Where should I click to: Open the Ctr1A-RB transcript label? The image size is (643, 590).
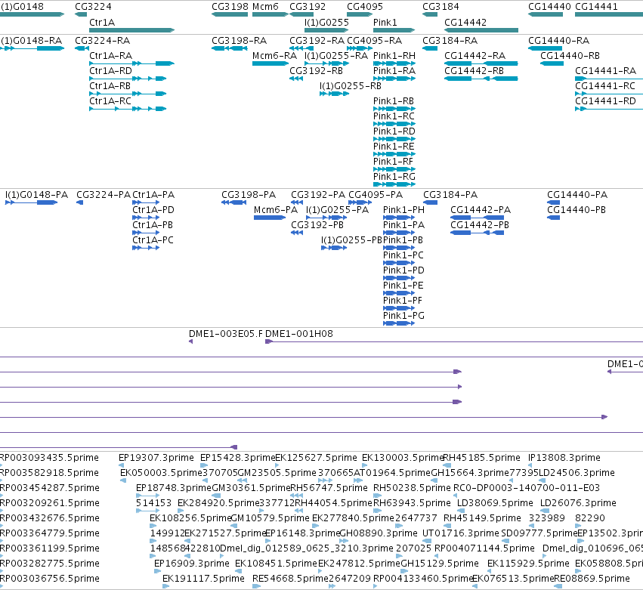110,86
